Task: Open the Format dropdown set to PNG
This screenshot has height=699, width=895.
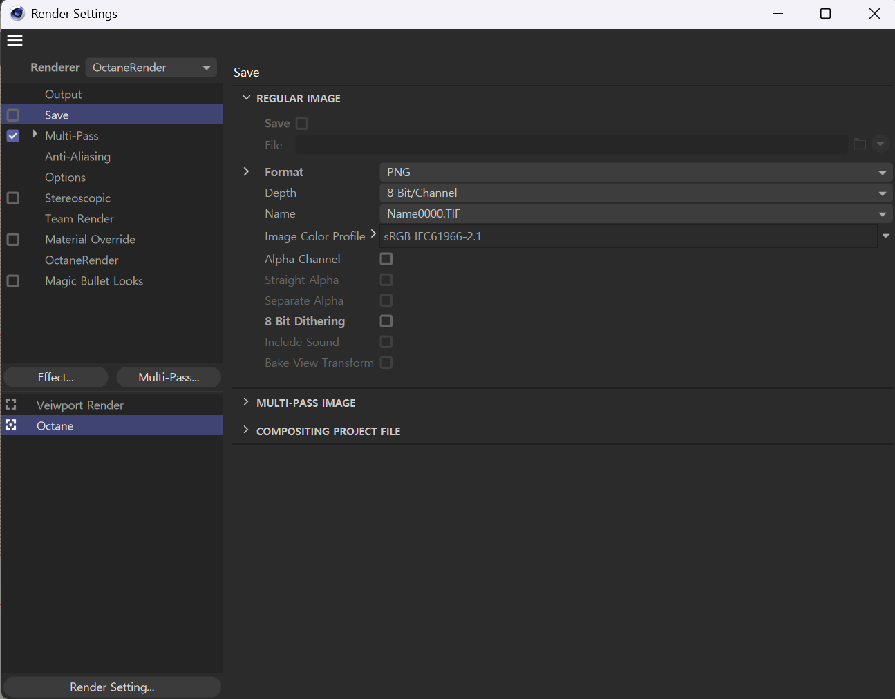Action: 635,172
